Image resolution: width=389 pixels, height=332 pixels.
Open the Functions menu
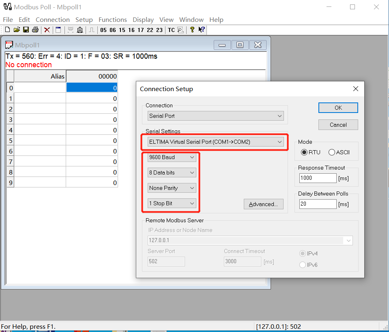tap(113, 19)
